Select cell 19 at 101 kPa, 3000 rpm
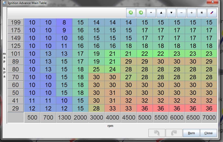This screenshot has width=223, height=142. tap(97, 54)
